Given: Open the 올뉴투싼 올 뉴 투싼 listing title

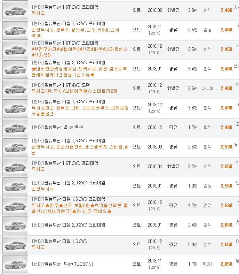Looking at the screenshot, I should pyautogui.click(x=57, y=128).
